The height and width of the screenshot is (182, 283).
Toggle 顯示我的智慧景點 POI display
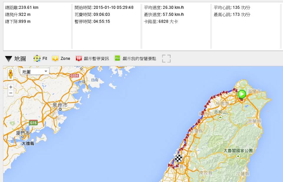coord(118,58)
